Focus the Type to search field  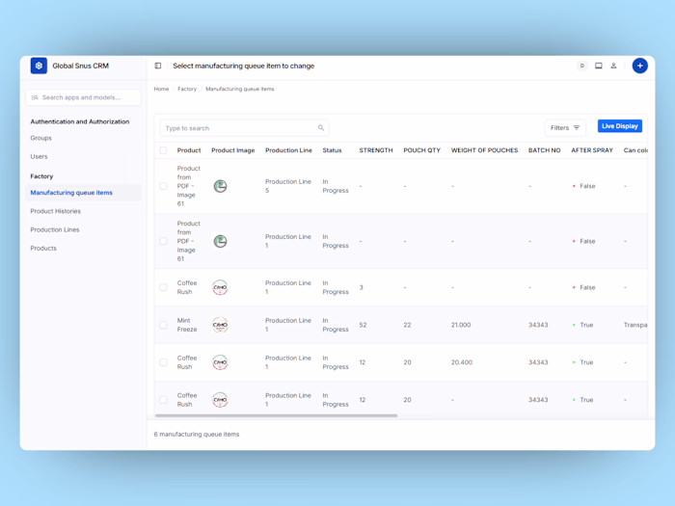tap(244, 128)
